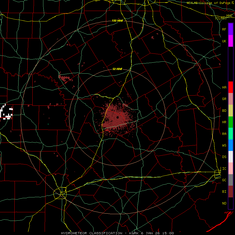This screenshot has height=235, width=235.
Task: Click the RF legend label
Action: tap(224, 29)
